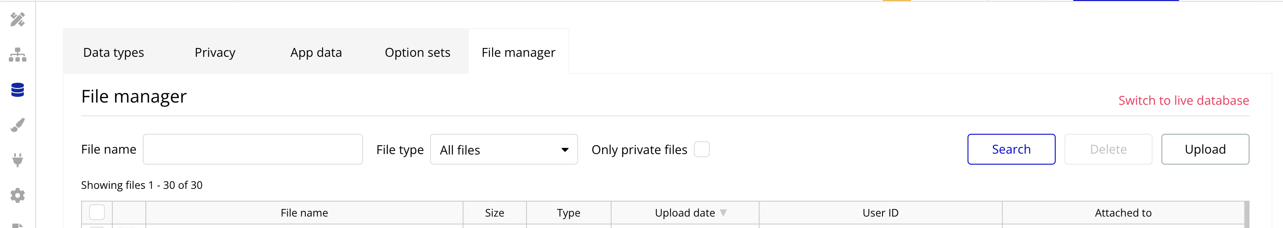
Task: Click the Size column header
Action: tap(494, 213)
